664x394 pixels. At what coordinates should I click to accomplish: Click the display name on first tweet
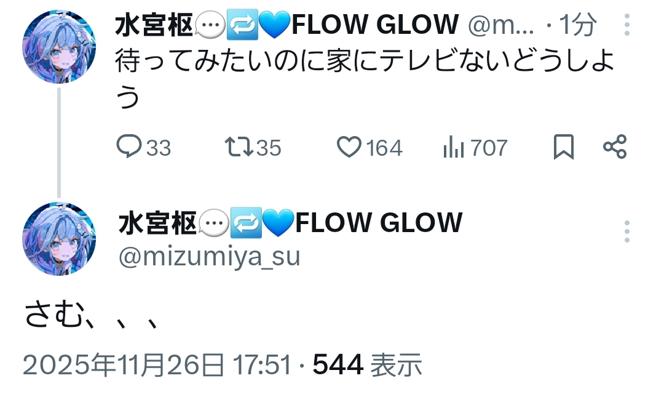pos(287,24)
